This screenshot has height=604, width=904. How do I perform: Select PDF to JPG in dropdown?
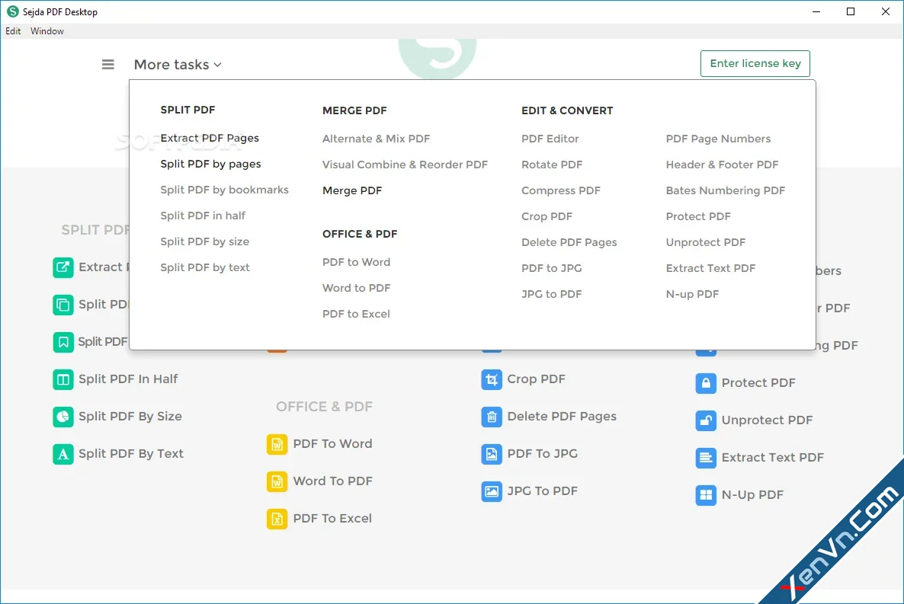pos(551,269)
